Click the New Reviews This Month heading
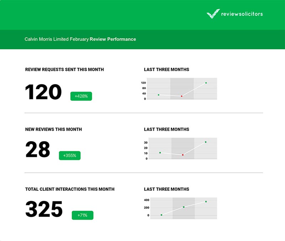The image size is (285, 241). pos(53,129)
